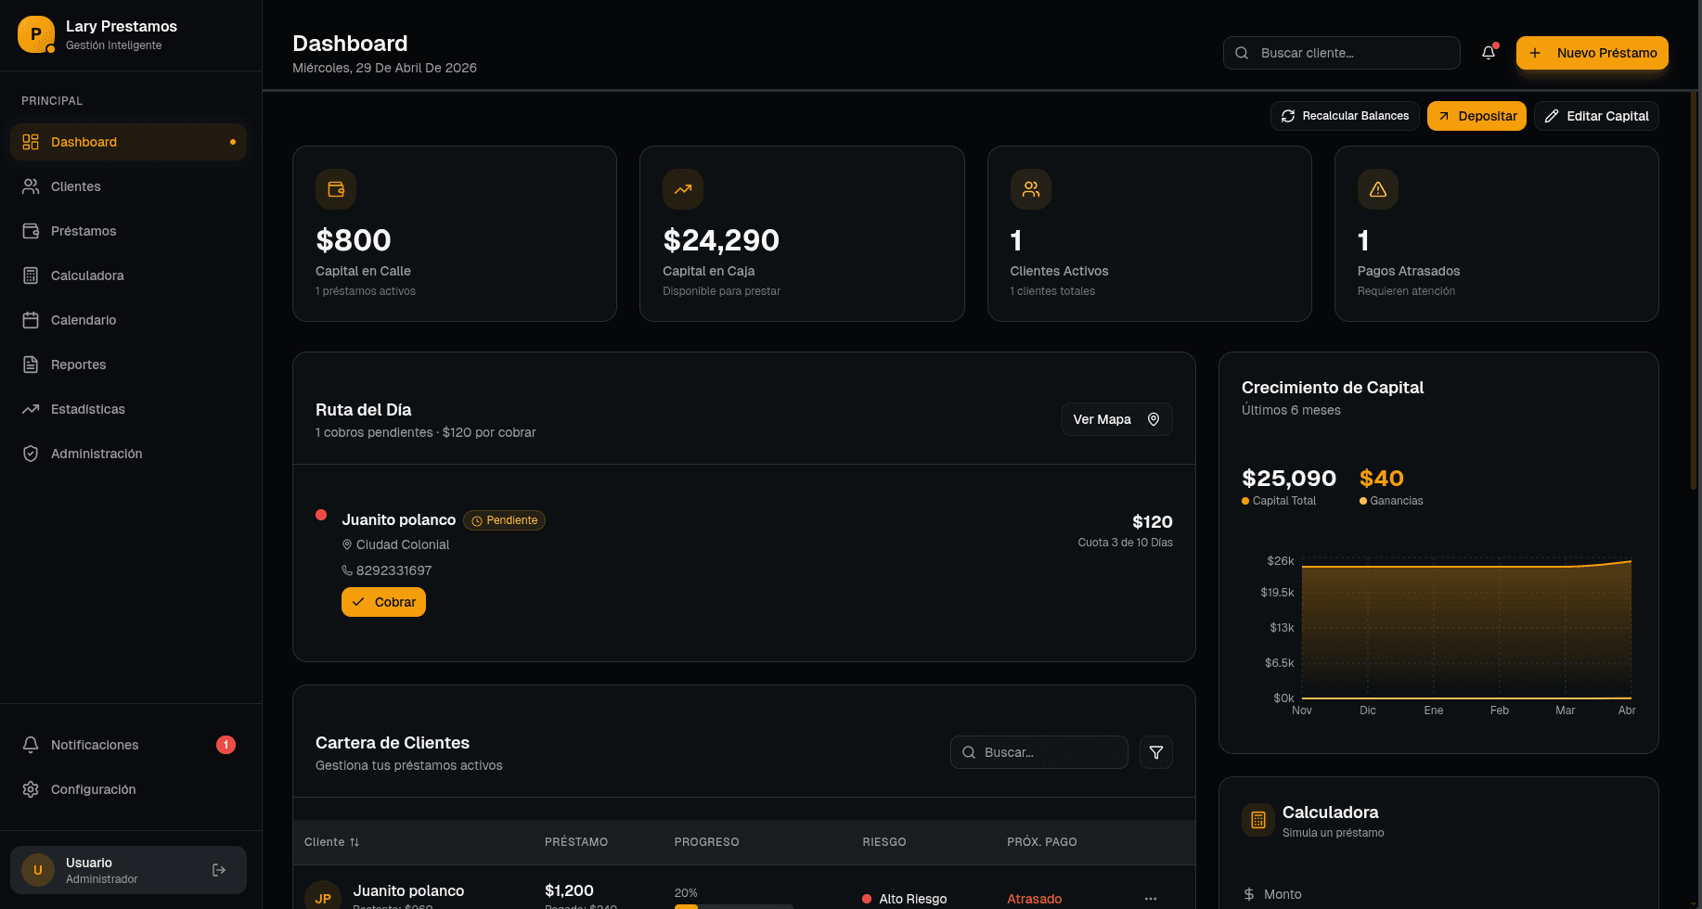1702x909 pixels.
Task: Click the 20% loan progress bar
Action: click(733, 905)
